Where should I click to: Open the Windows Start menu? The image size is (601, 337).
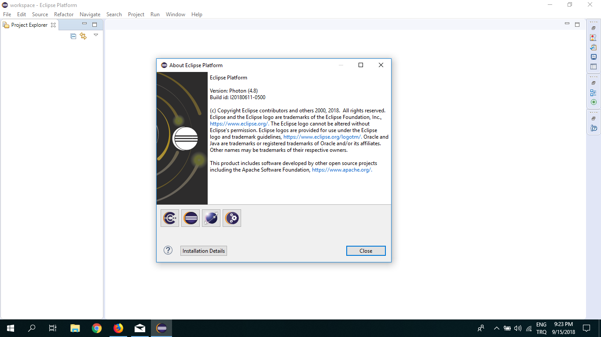tap(11, 328)
